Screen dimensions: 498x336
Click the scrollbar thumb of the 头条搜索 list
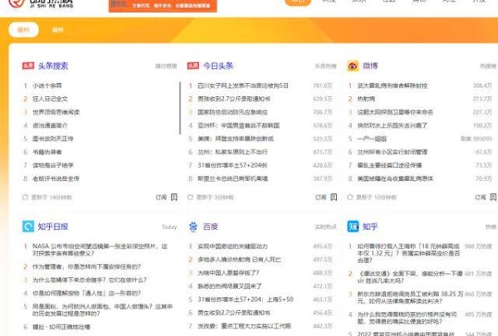pyautogui.click(x=180, y=109)
